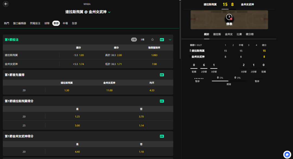Open bet builder badge in 第1節首先獲得 header

162,75
